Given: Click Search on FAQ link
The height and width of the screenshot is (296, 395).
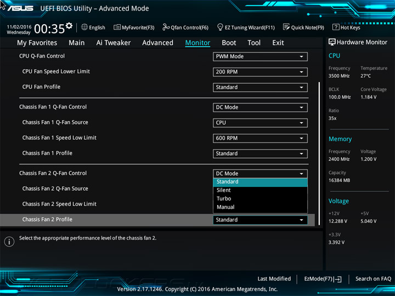Looking at the screenshot, I should pos(374,278).
